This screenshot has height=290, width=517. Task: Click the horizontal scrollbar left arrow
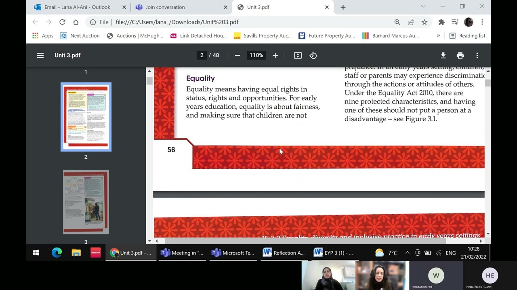[x=157, y=241]
